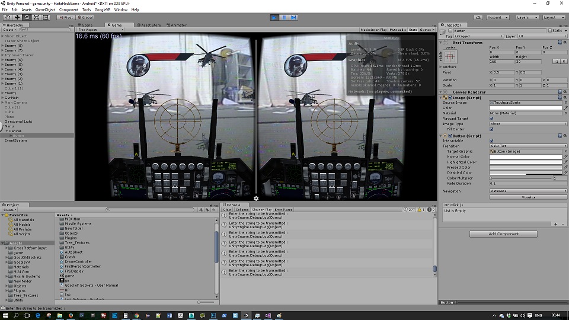The image size is (569, 320).
Task: Open the GameObject menu
Action: (x=45, y=10)
